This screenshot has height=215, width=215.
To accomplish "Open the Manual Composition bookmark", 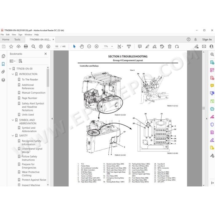I will click(33, 93).
